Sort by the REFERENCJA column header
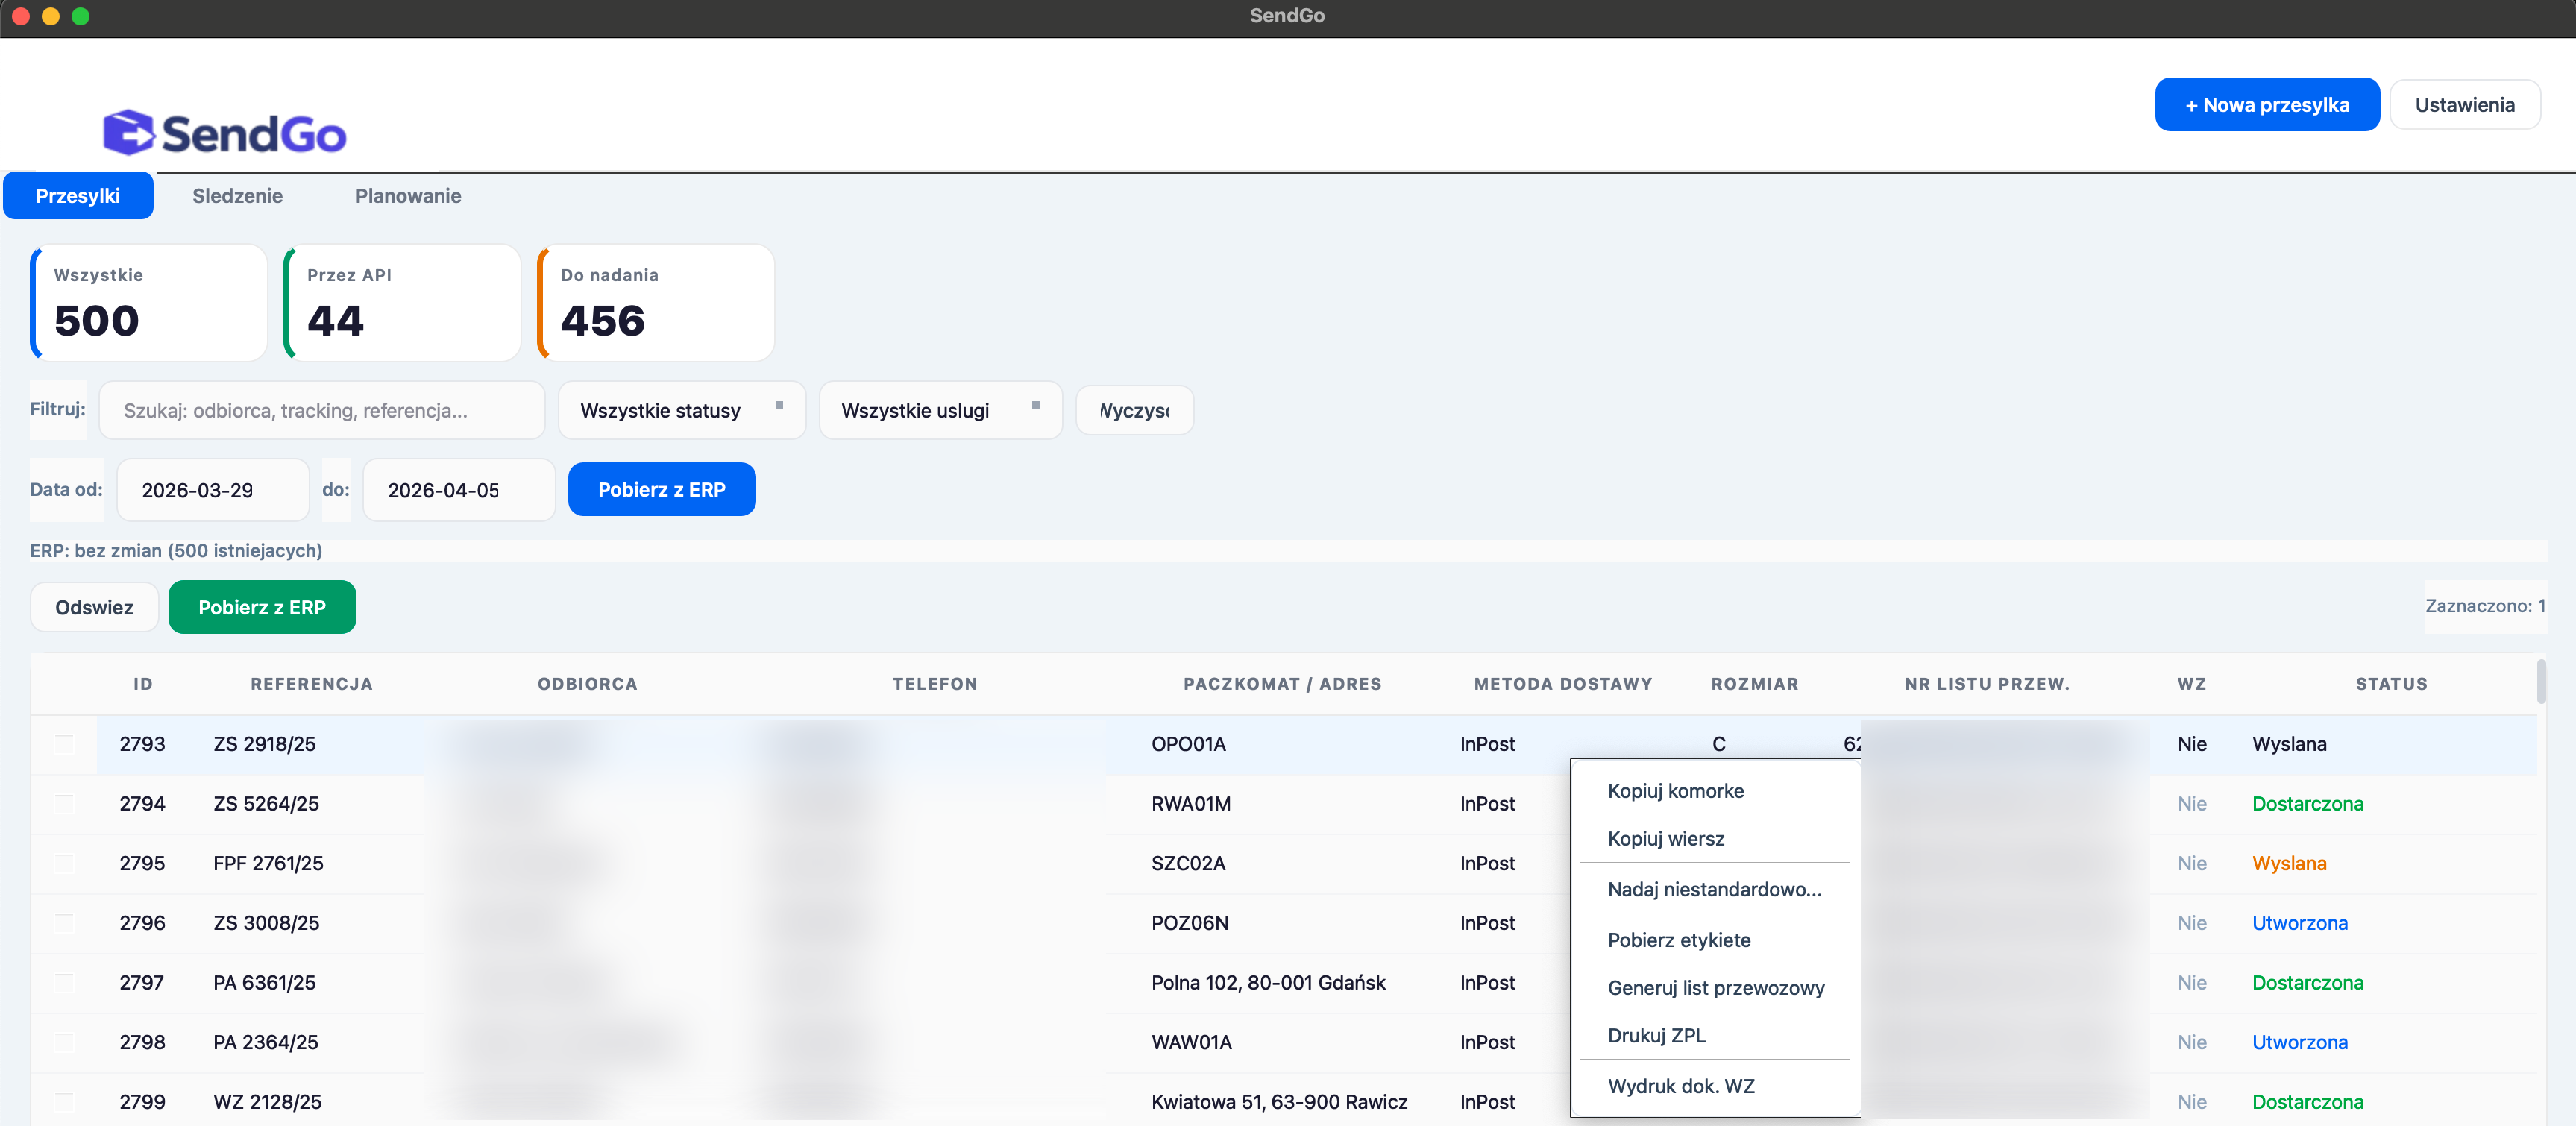The width and height of the screenshot is (2576, 1126). (x=311, y=684)
